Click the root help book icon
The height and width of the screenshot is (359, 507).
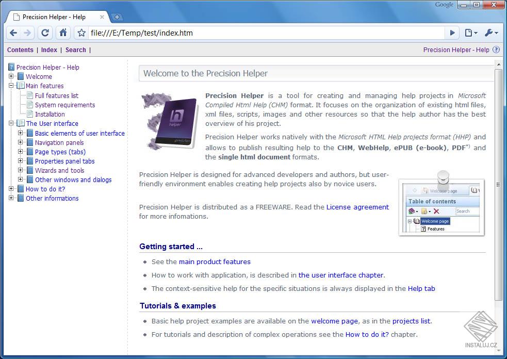click(11, 67)
